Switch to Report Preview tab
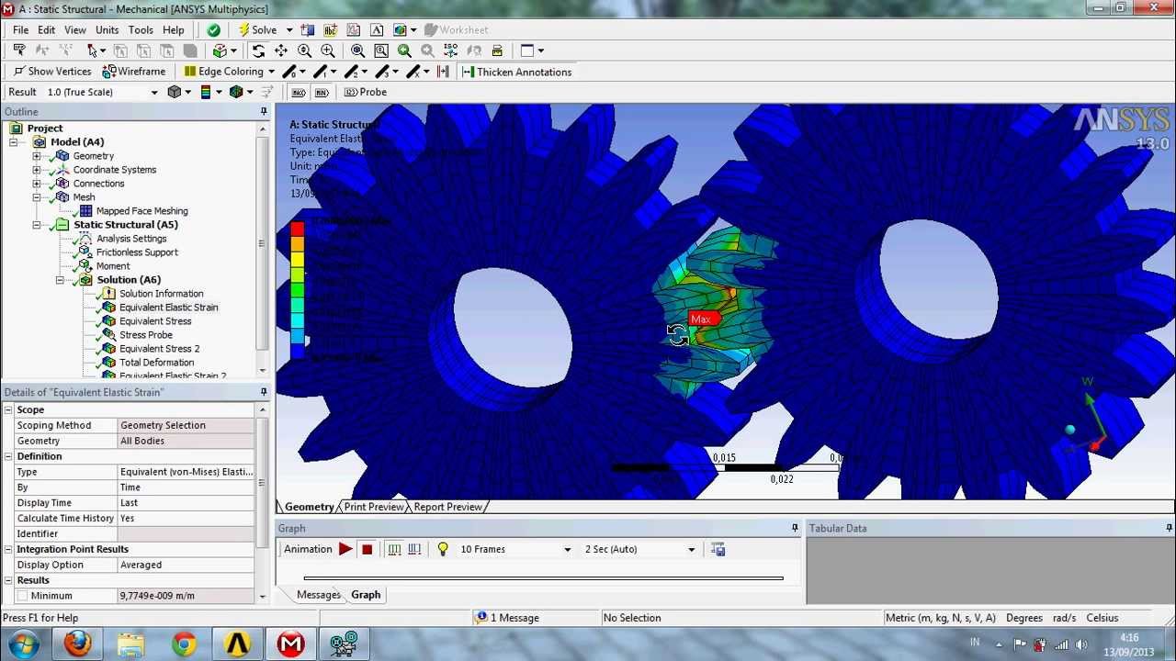Image resolution: width=1176 pixels, height=661 pixels. pyautogui.click(x=447, y=507)
